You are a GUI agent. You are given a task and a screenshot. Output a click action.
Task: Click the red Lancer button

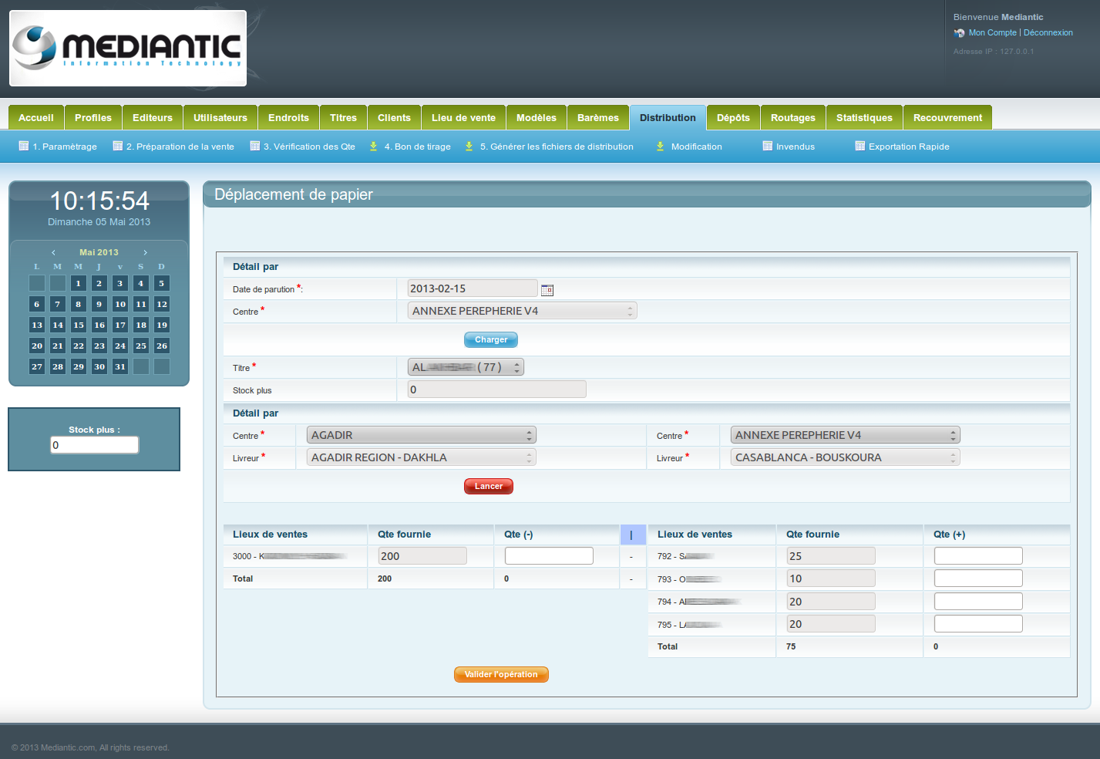(x=489, y=486)
